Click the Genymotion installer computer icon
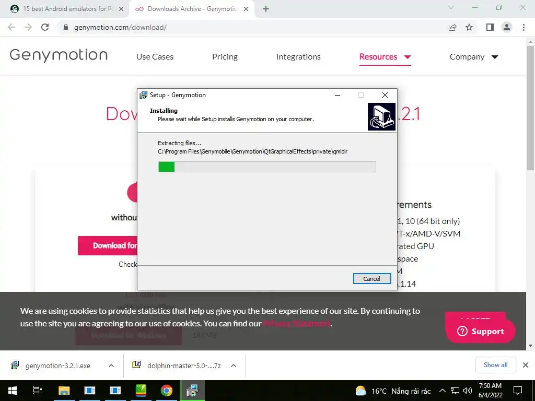This screenshot has height=401, width=535. 381,116
